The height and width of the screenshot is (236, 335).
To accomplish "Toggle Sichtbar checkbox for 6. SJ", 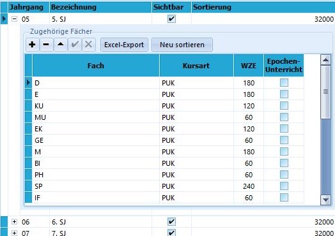I will point(171,222).
